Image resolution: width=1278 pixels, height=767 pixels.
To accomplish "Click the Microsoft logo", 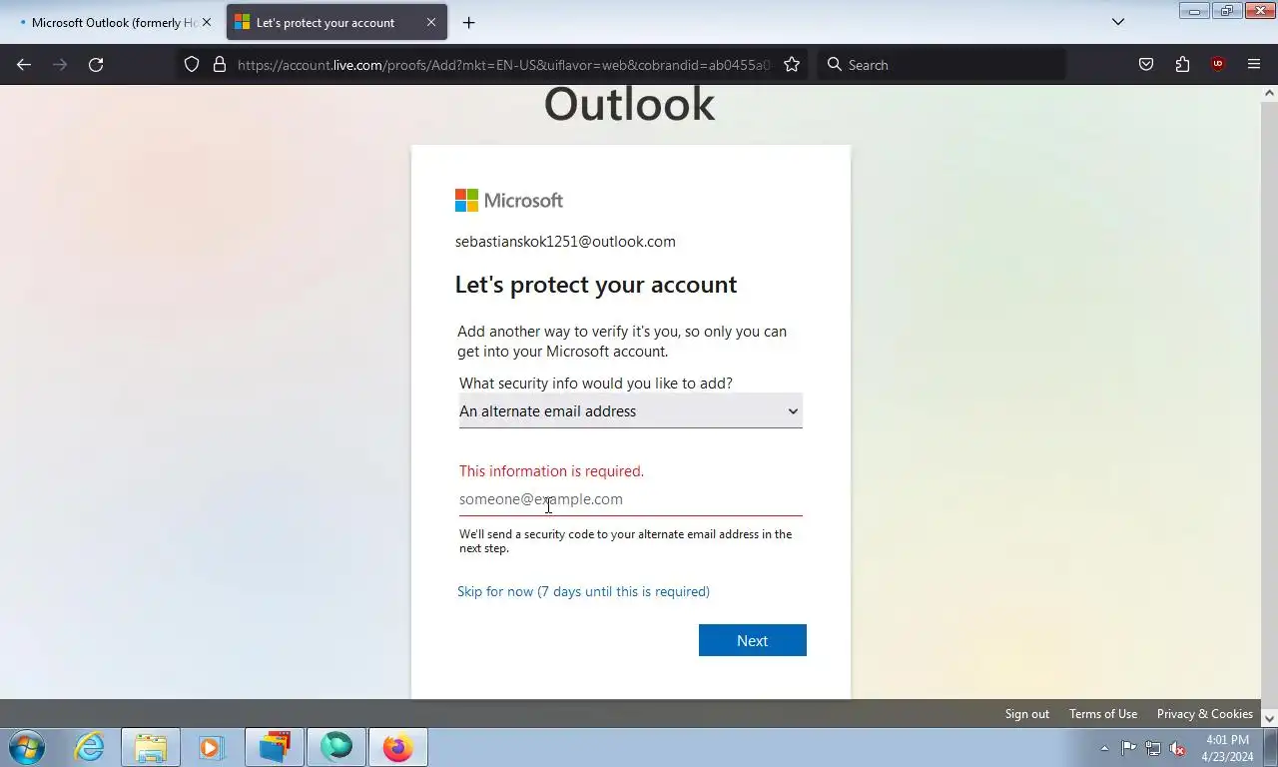I will coord(509,200).
